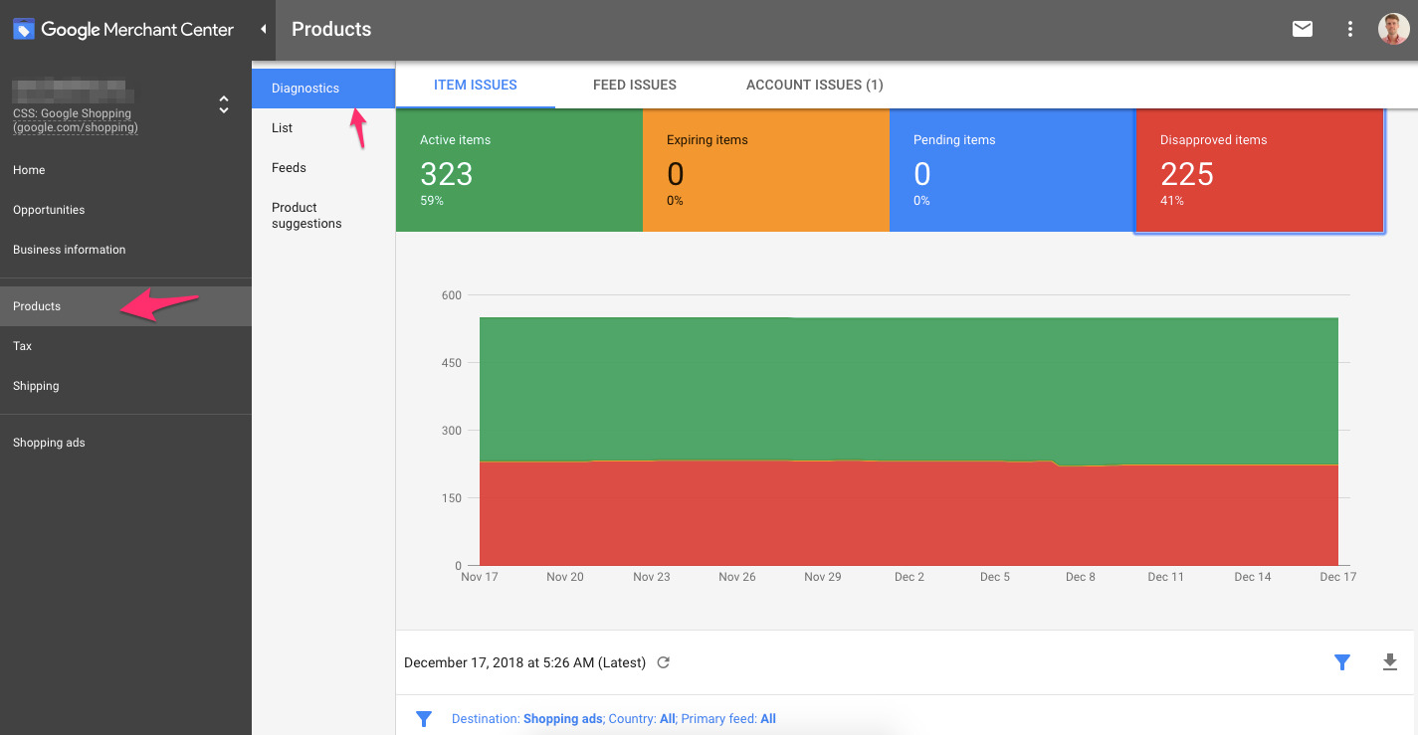
Task: Open the Shipping settings page
Action: point(35,386)
